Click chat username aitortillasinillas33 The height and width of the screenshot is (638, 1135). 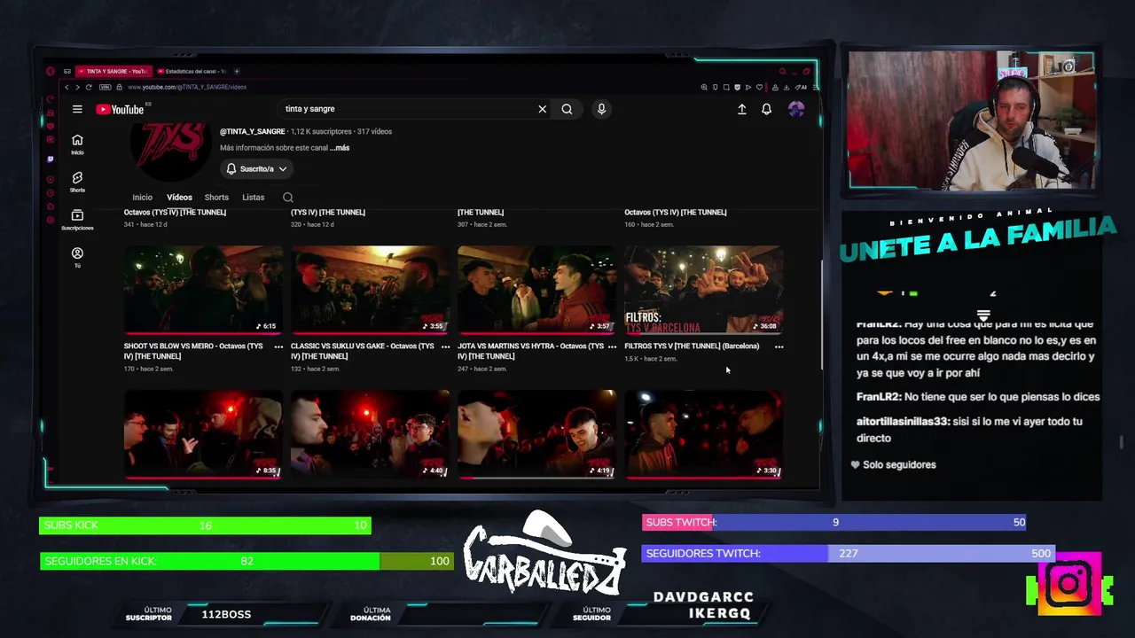click(903, 422)
